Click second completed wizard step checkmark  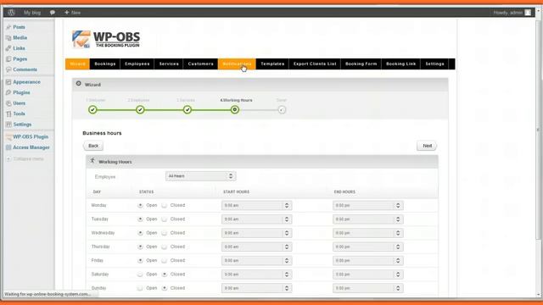pos(140,110)
